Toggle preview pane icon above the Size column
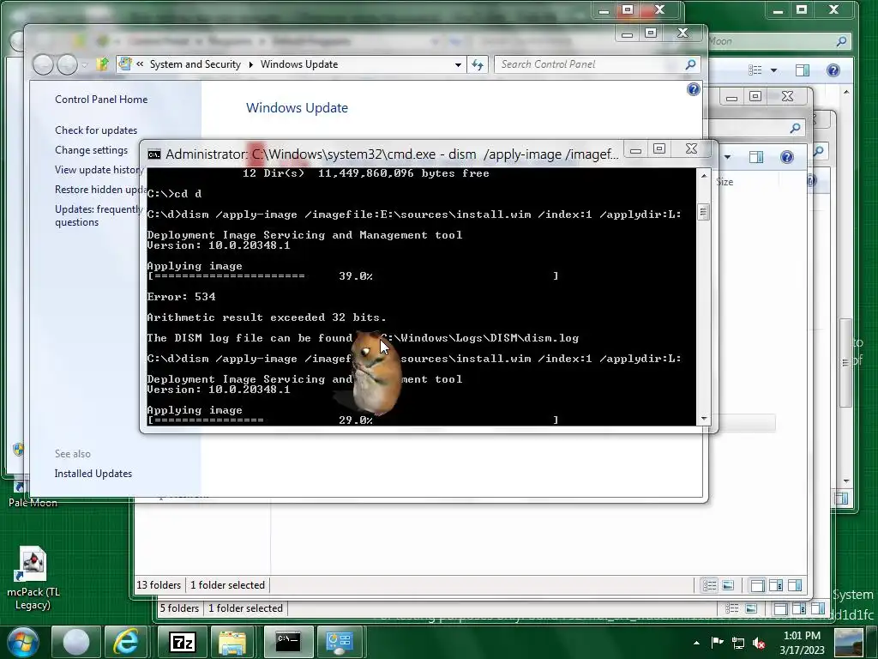This screenshot has height=659, width=878. (756, 157)
